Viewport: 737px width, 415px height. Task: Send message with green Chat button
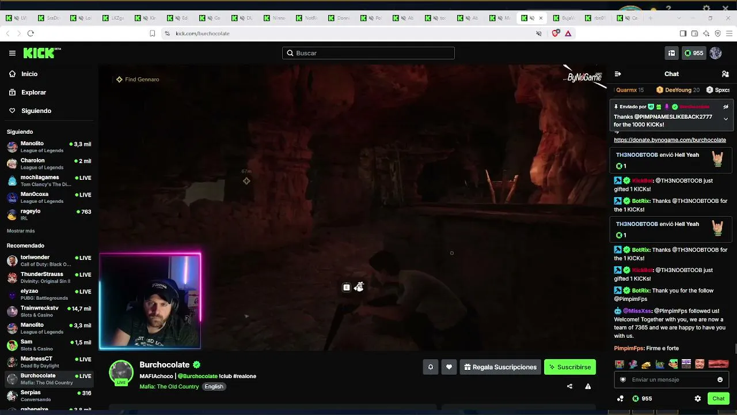click(719, 398)
